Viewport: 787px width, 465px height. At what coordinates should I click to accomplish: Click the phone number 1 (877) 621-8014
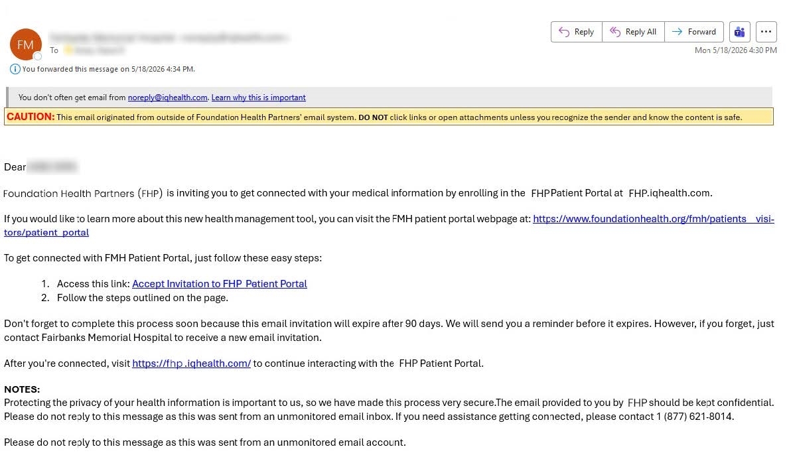click(x=694, y=417)
